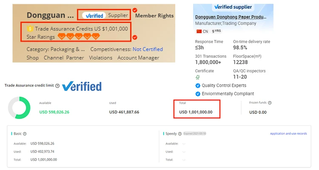Click help icon beside Speedy
The height and width of the screenshot is (170, 319).
point(179,133)
